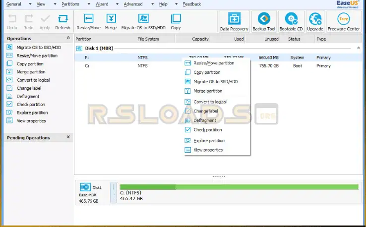This screenshot has height=227, width=366.
Task: Click the 755.70 GB unused value
Action: [x=269, y=66]
